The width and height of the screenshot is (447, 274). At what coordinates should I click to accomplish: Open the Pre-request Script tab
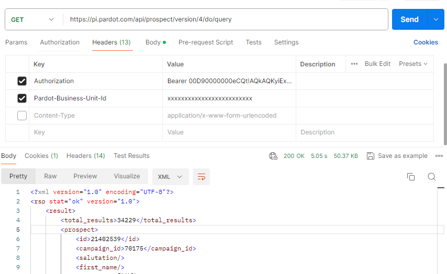(206, 42)
